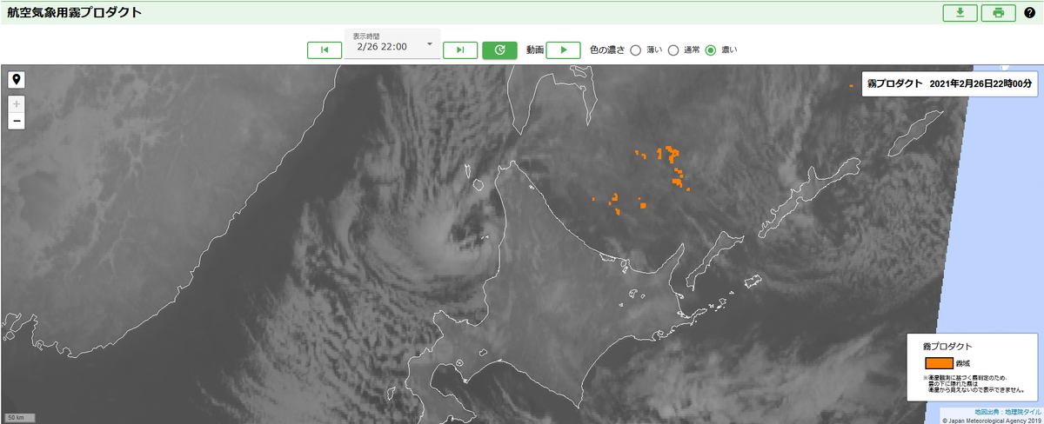
Task: Click the 霧プロダクト 2021年2月26日 timestamp label
Action: (949, 84)
